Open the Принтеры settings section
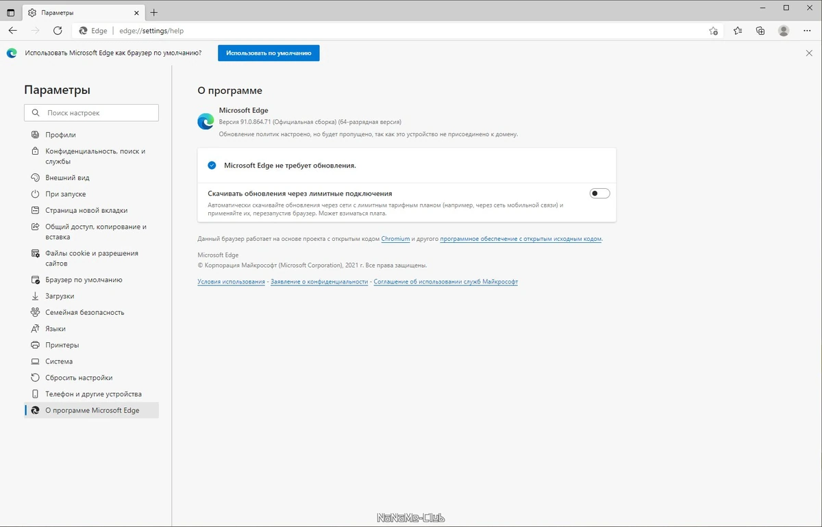Screen dimensions: 822x527 [92, 345]
